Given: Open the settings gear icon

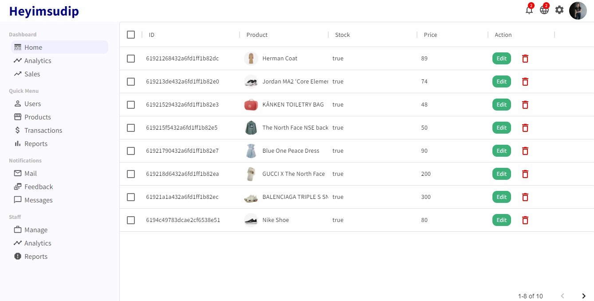Looking at the screenshot, I should click(x=559, y=10).
